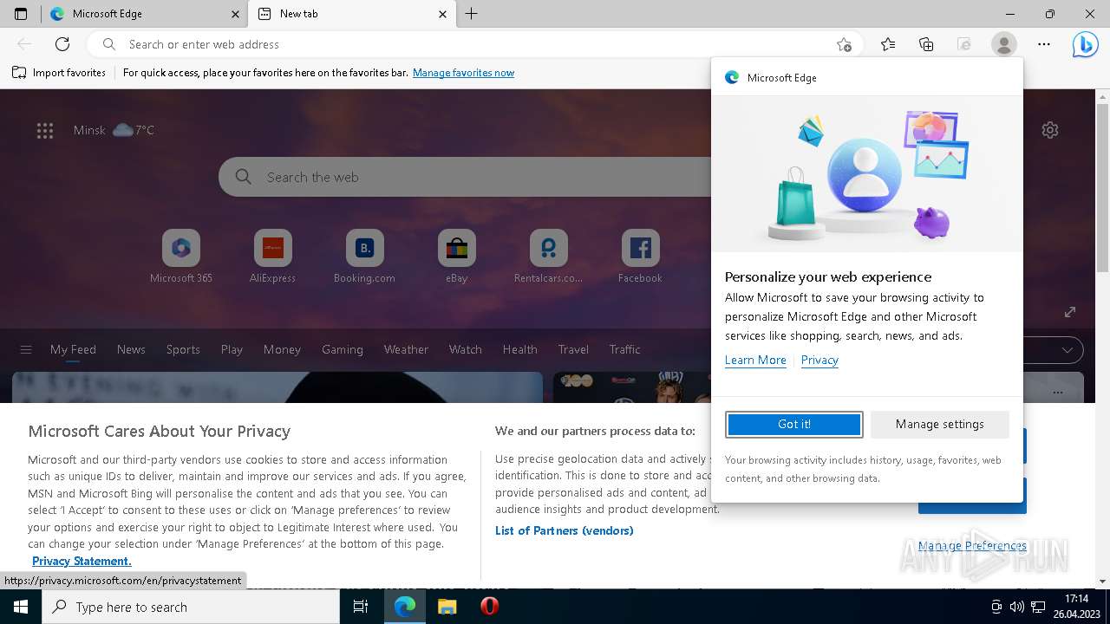
Task: Open Minsk weather widget
Action: (x=114, y=130)
